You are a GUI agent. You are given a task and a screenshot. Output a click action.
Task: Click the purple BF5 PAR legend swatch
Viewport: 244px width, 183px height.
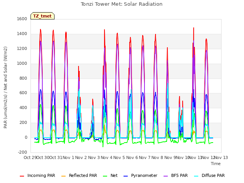(x=166, y=176)
